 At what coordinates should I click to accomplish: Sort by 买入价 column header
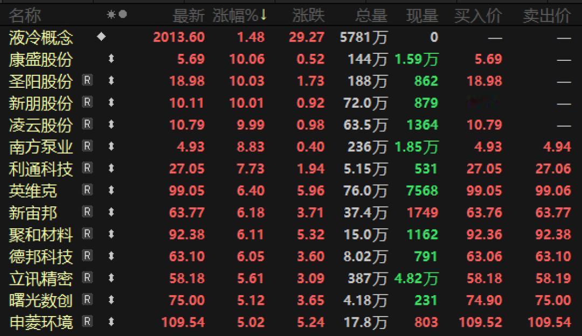tap(478, 16)
